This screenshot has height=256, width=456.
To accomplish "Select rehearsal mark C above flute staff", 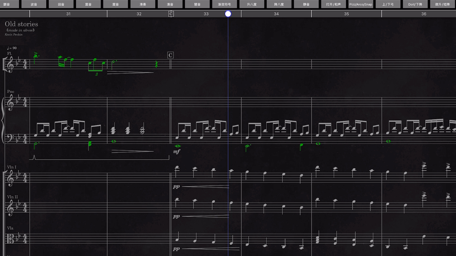I will pos(170,55).
